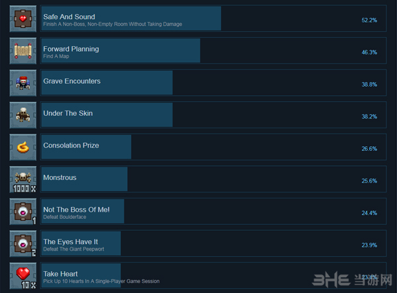Click the Take Heart 10x heart icon
The width and height of the screenshot is (397, 293).
(23, 276)
